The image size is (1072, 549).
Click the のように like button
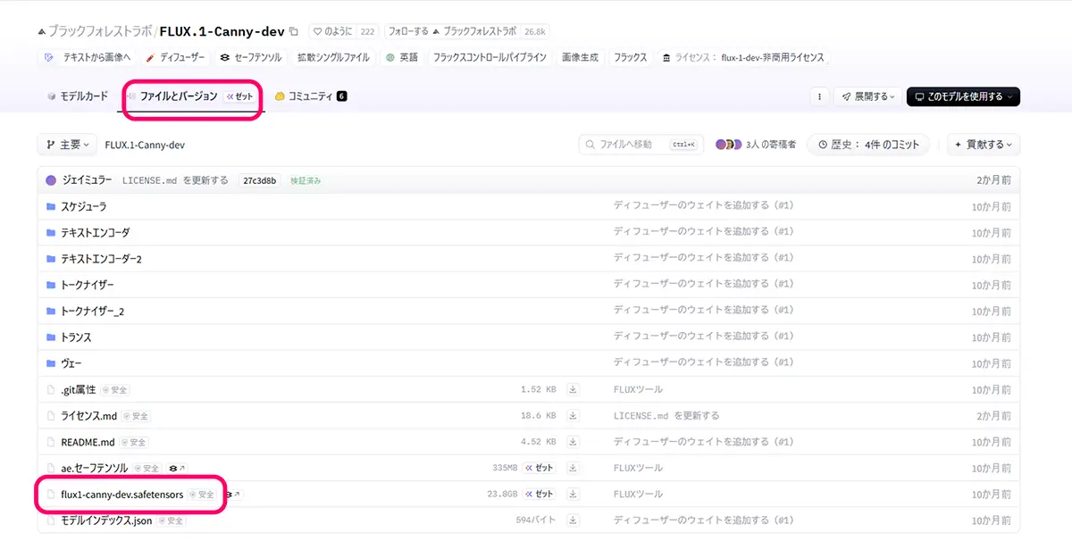[x=332, y=31]
